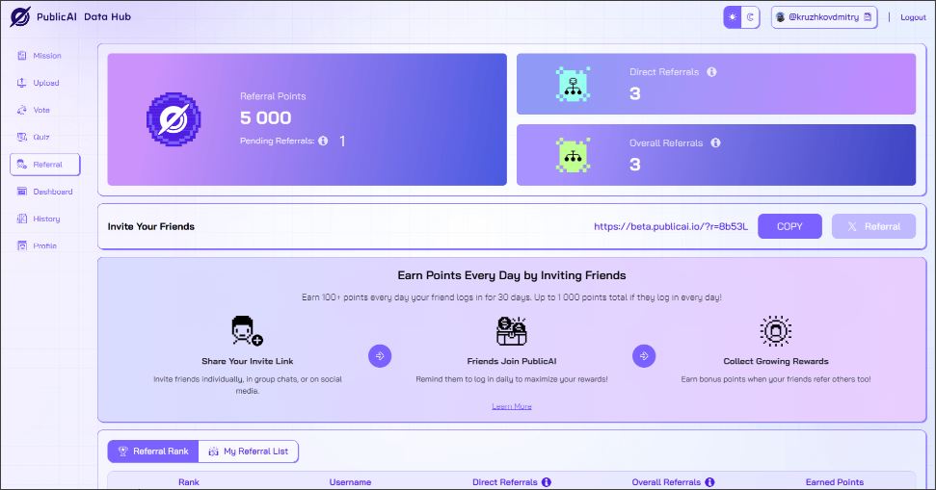
Task: Click the PublicAI logo icon
Action: pos(20,16)
